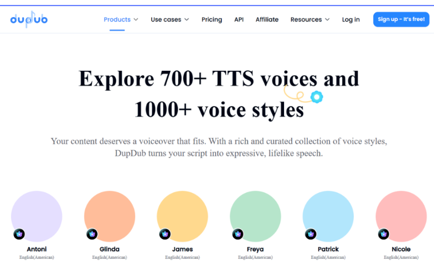Click the DupDub logo
Image resolution: width=434 pixels, height=267 pixels.
pyautogui.click(x=29, y=19)
